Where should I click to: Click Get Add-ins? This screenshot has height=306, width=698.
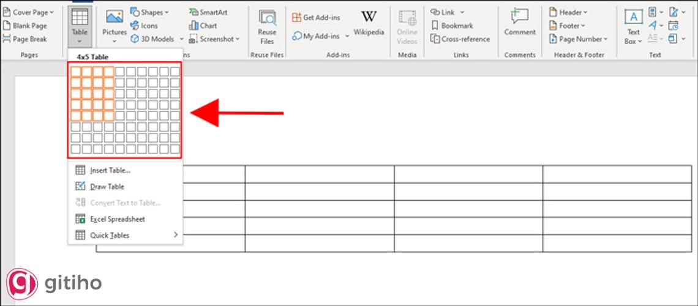(316, 17)
